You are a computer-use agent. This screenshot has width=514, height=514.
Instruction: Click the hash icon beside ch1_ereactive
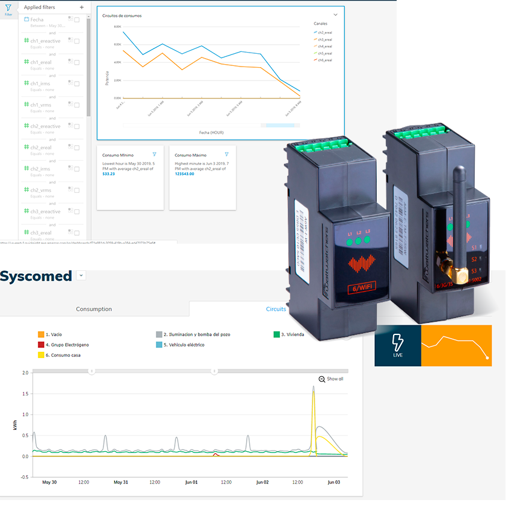coord(27,41)
